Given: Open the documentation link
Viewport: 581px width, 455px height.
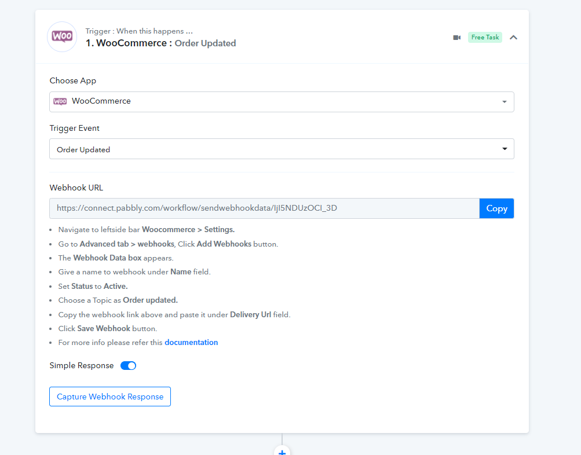Looking at the screenshot, I should (x=191, y=343).
